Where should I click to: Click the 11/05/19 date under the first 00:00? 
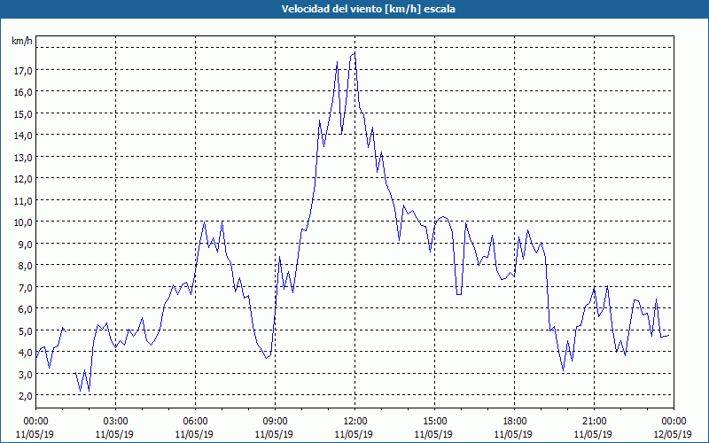tap(35, 434)
